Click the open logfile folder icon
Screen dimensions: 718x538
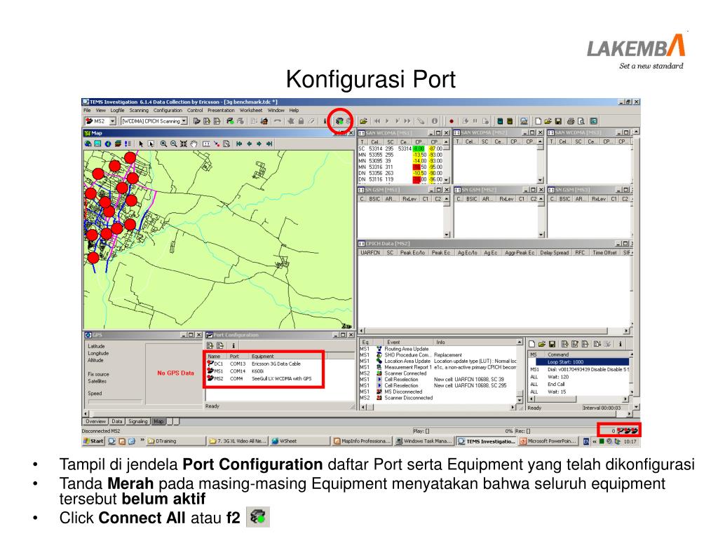click(363, 121)
